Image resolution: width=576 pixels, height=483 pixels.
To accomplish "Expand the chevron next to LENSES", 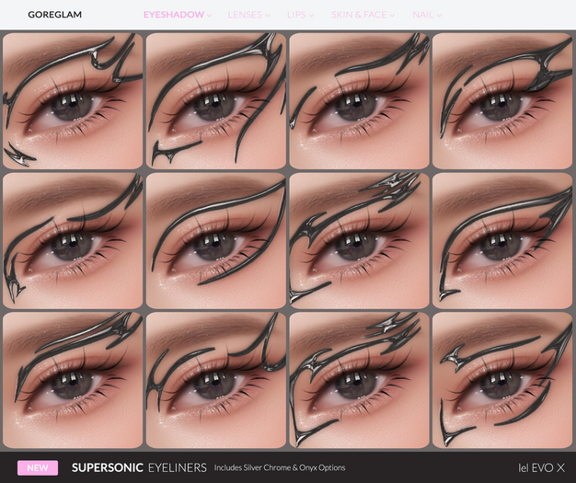I will 268,16.
